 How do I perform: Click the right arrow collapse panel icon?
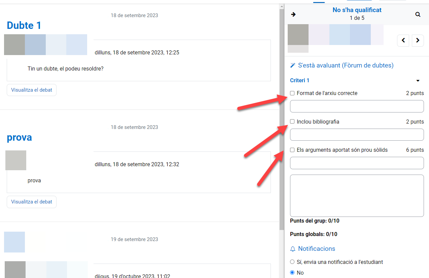pyautogui.click(x=293, y=14)
